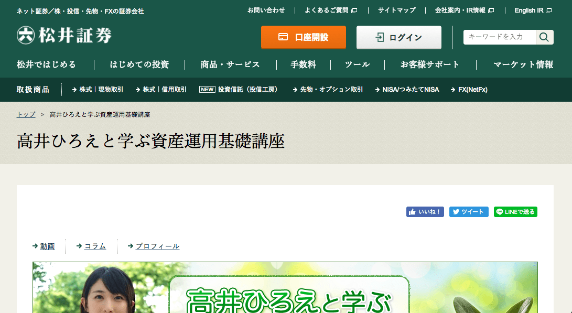Jump to the 動画 section
Screen dimensions: 572x313
(x=47, y=246)
